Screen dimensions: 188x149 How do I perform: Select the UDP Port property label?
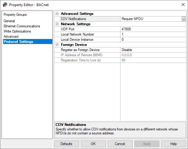click(68, 29)
